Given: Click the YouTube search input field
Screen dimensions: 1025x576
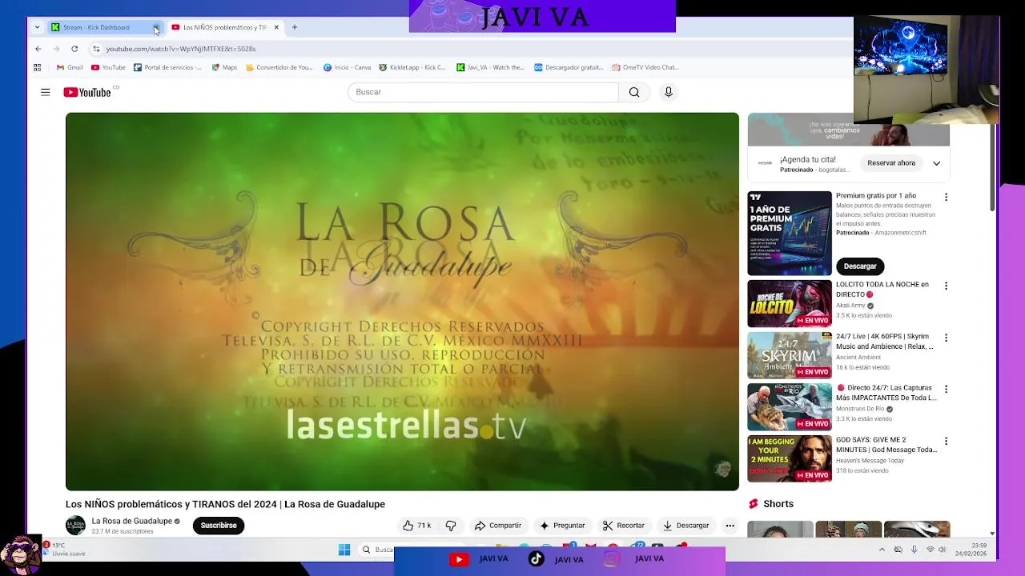Looking at the screenshot, I should click(483, 92).
